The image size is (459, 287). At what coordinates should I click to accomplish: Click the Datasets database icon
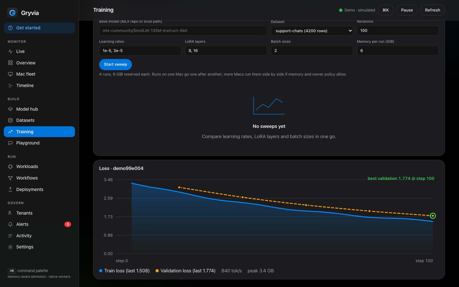click(10, 120)
